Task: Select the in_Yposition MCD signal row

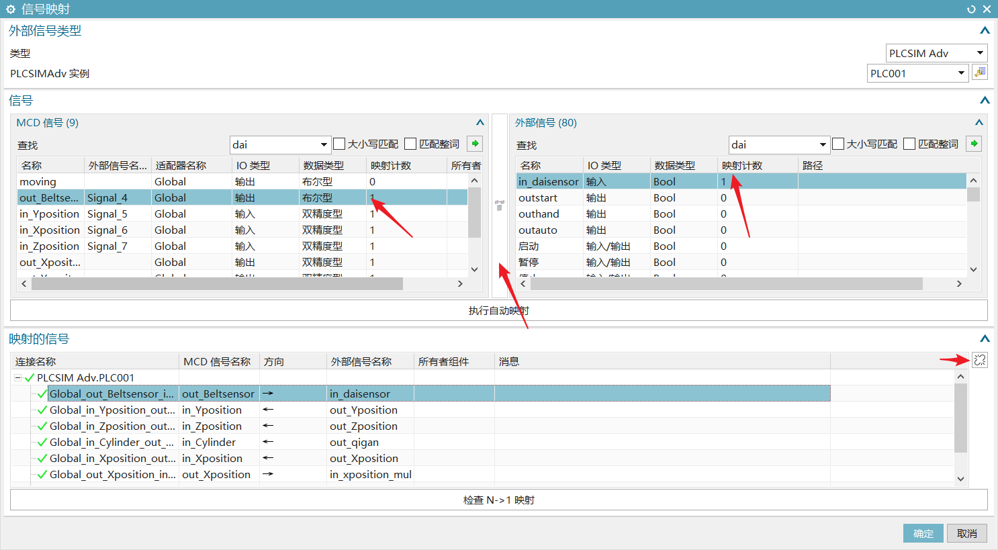Action: (242, 214)
